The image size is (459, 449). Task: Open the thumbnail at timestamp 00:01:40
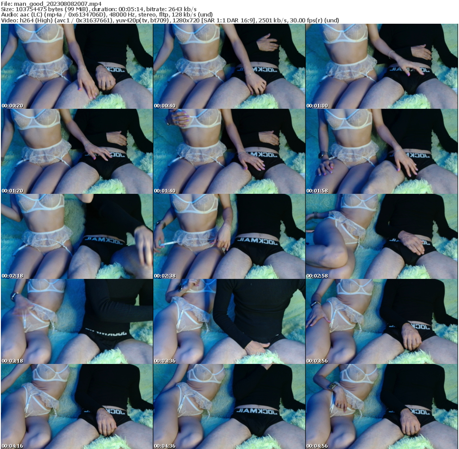(229, 150)
